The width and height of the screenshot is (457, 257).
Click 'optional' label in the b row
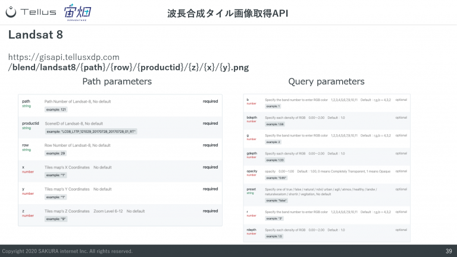tap(401, 100)
